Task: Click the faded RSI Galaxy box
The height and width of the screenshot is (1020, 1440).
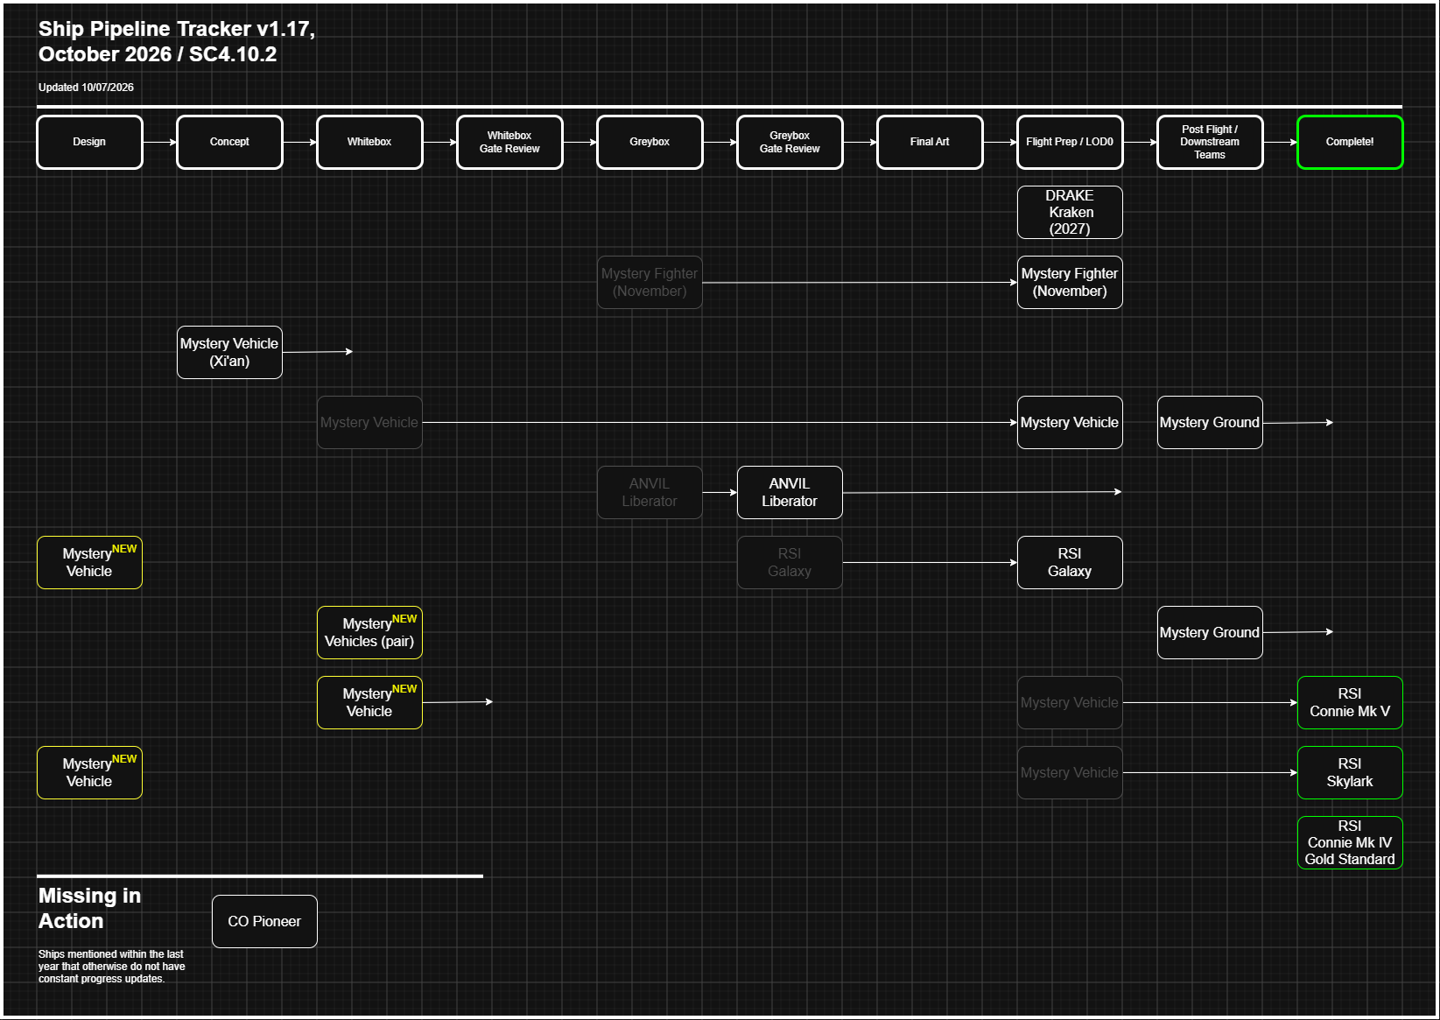Action: pyautogui.click(x=790, y=562)
